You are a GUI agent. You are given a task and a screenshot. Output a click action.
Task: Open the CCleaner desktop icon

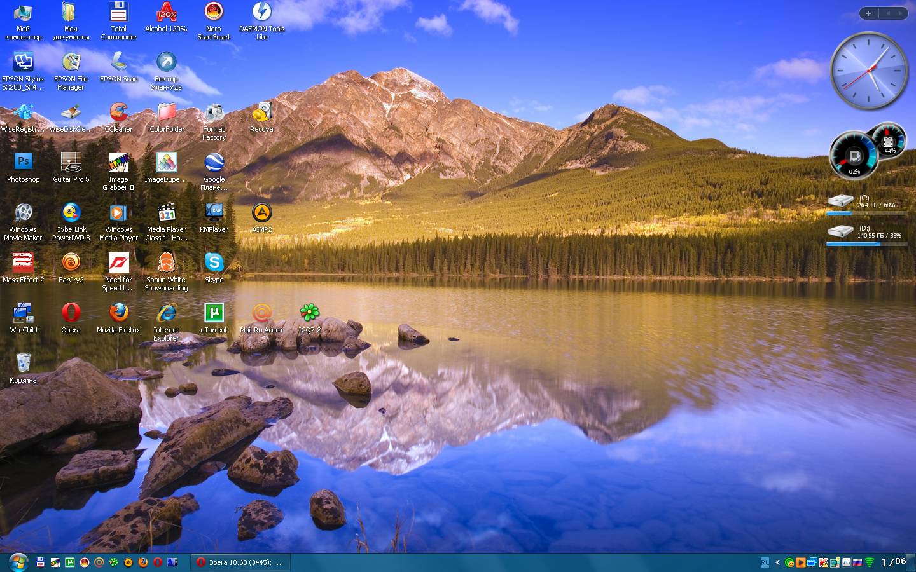[x=118, y=112]
